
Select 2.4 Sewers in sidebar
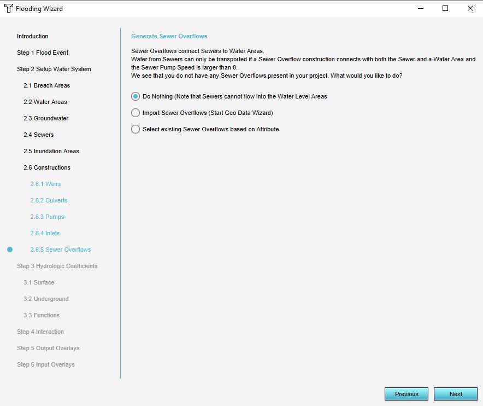[x=38, y=135]
